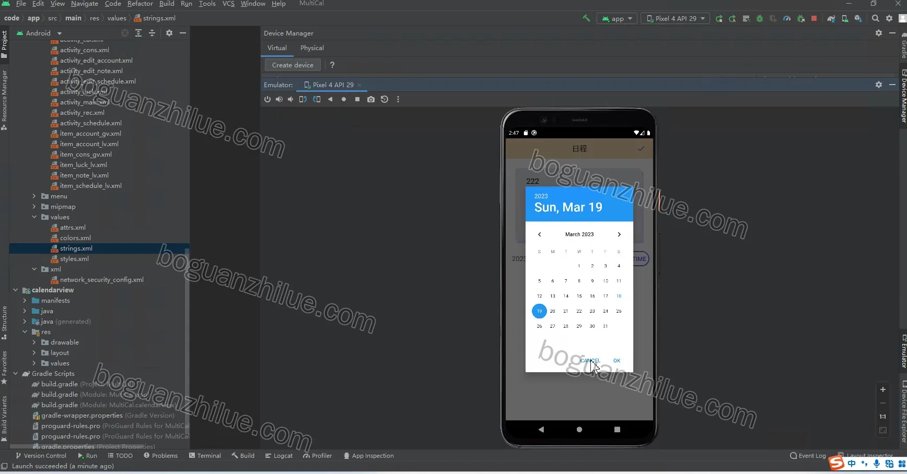The image size is (907, 474).
Task: Collapse the values folder under app res
Action: point(34,217)
